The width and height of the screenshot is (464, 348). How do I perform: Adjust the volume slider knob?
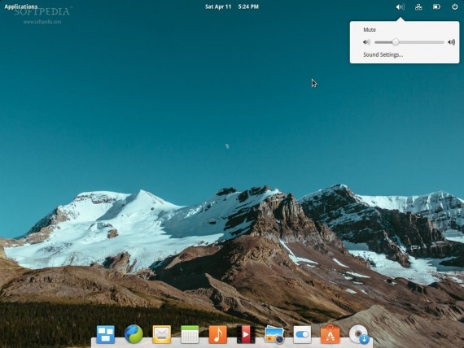[x=396, y=42]
